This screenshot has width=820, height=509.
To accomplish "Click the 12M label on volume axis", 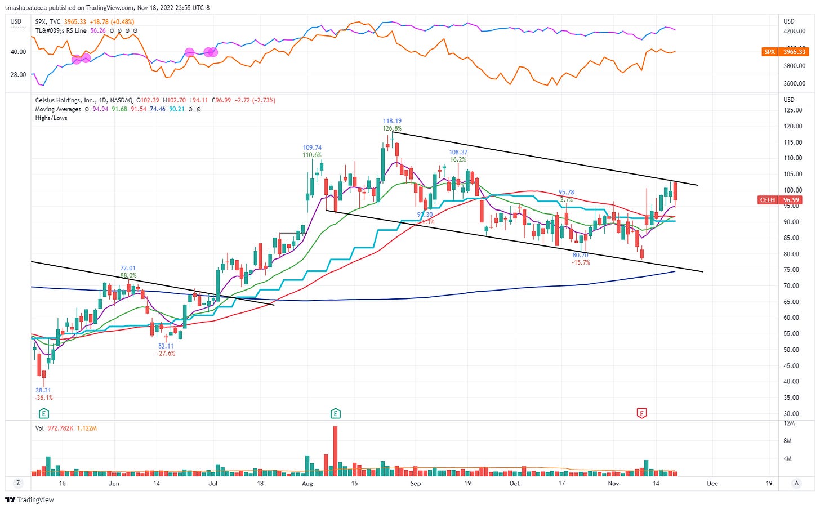I will pyautogui.click(x=789, y=423).
